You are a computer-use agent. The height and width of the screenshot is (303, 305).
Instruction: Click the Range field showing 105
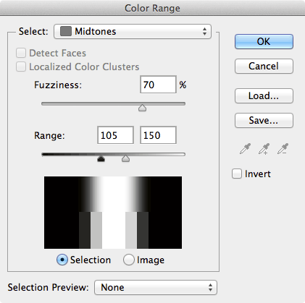click(x=115, y=135)
